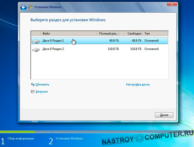Click the Установка Windows step 2 label
The image size is (194, 147).
(x=69, y=139)
